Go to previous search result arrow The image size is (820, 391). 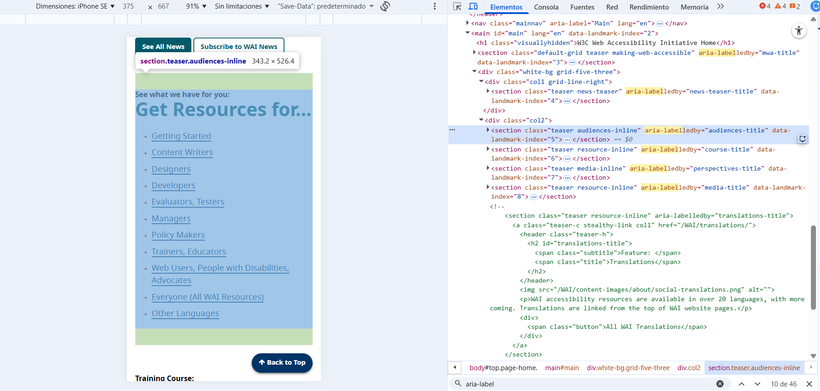(x=741, y=384)
